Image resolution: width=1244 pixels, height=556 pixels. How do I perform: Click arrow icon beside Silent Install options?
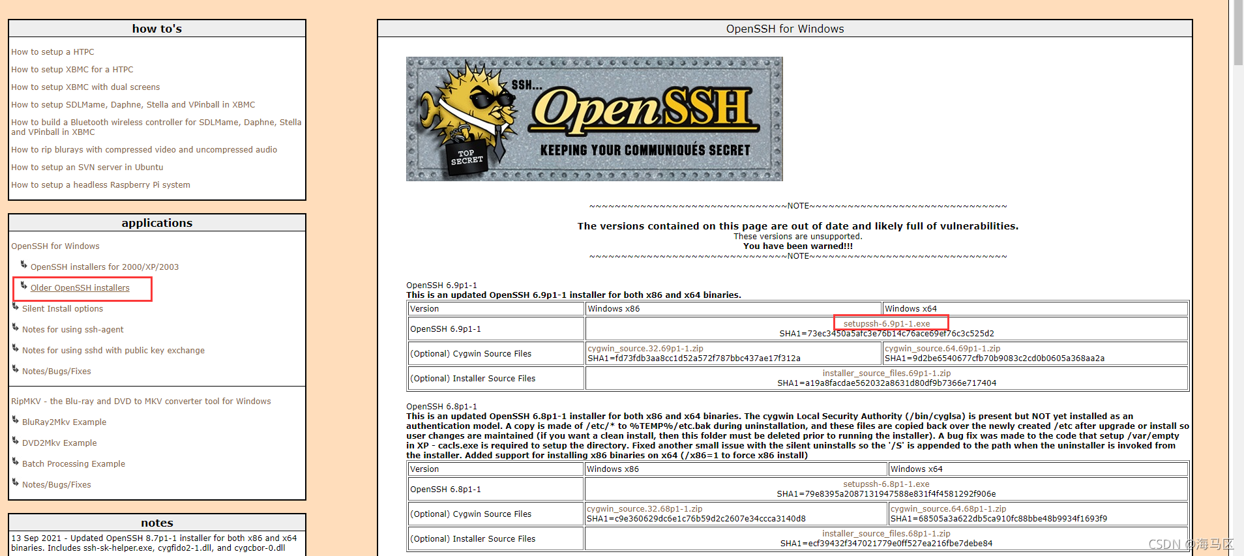16,306
